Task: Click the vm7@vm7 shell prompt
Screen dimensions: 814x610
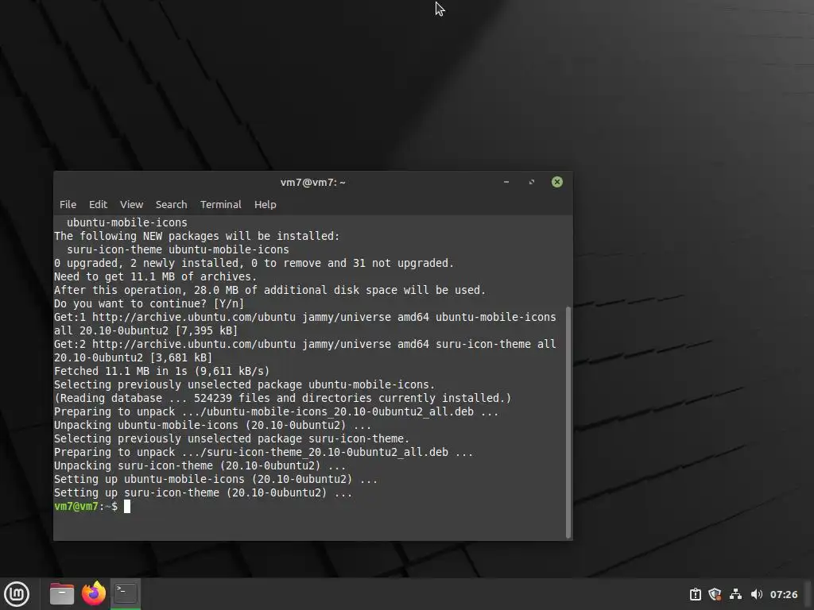Action: [x=86, y=506]
